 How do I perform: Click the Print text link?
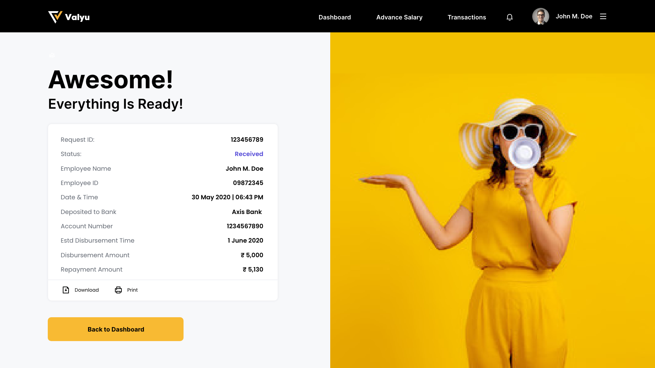(x=132, y=290)
